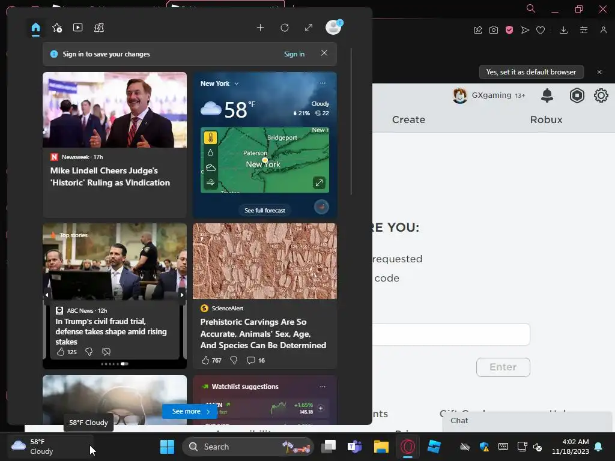Select temperature map layer icon

click(x=211, y=138)
